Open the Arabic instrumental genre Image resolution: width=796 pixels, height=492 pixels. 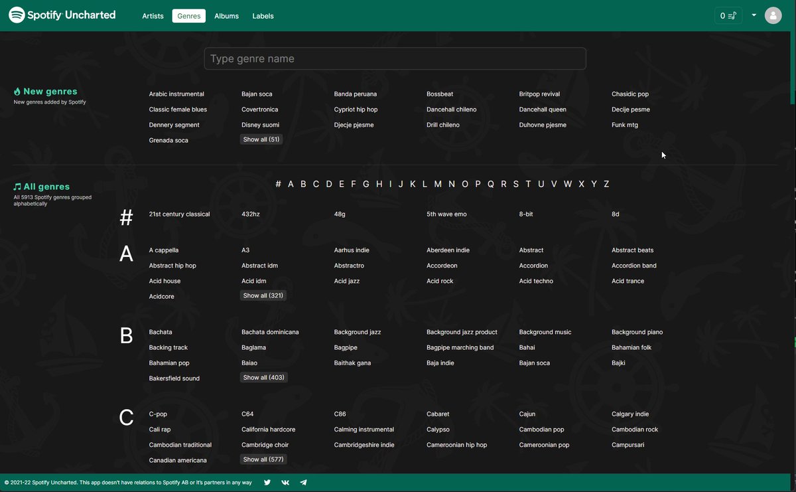(176, 94)
